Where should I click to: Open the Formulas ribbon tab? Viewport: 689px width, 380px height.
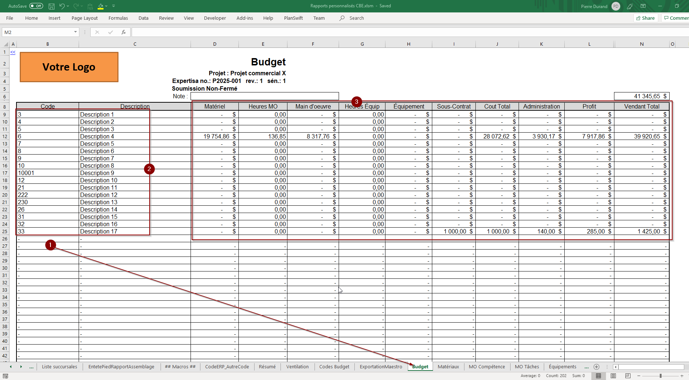(x=118, y=18)
